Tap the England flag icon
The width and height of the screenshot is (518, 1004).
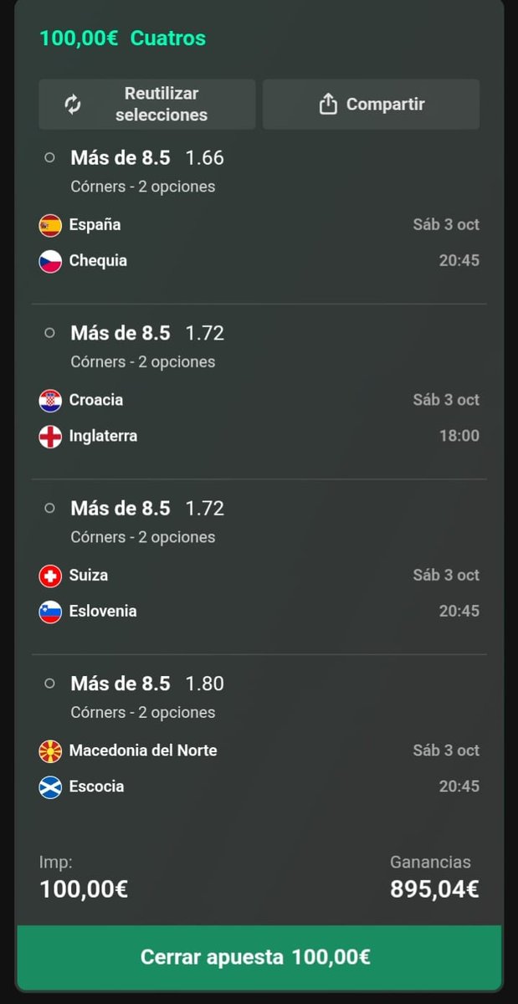(x=50, y=437)
